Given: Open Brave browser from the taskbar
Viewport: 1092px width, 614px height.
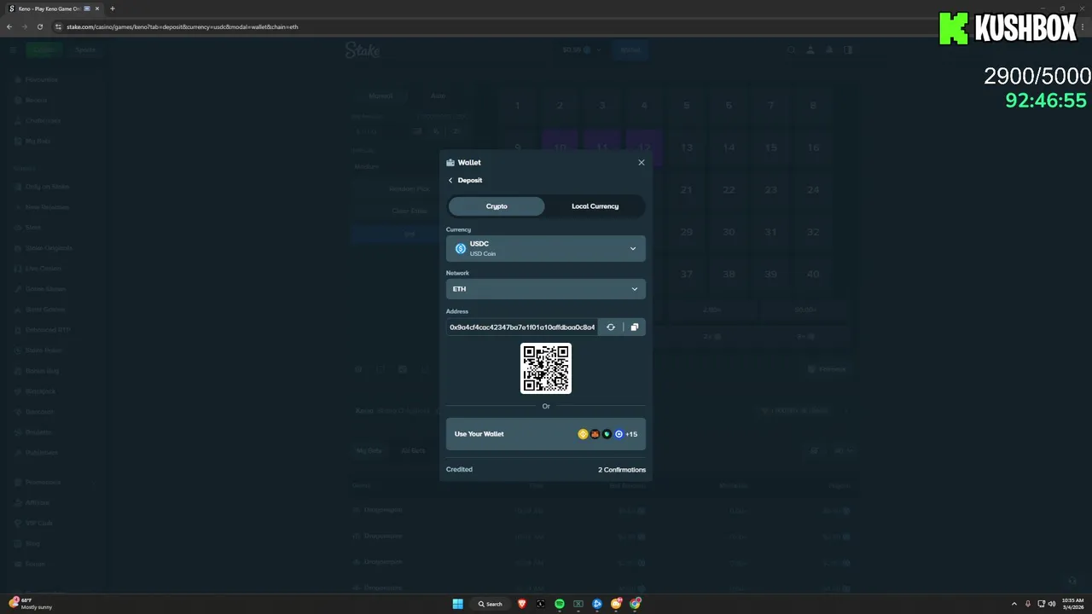Looking at the screenshot, I should pos(522,604).
